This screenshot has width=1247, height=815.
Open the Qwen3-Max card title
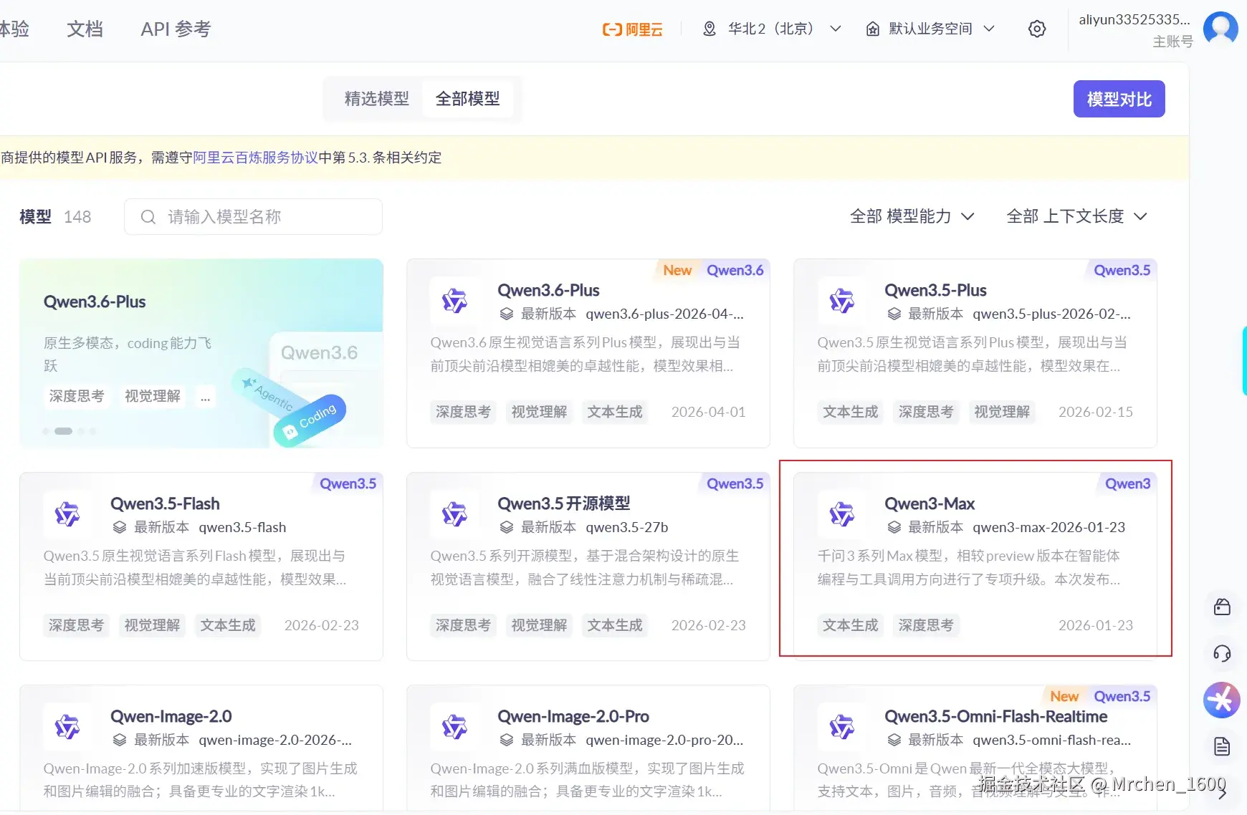930,503
